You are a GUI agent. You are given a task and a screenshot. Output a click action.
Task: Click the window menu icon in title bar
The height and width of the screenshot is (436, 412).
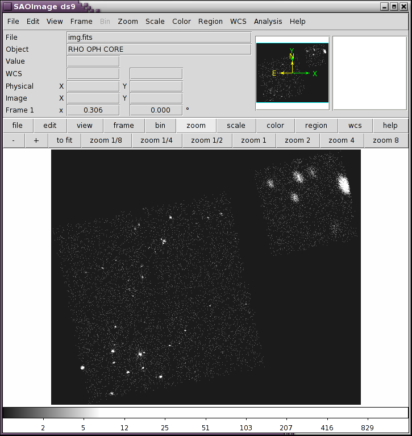pyautogui.click(x=7, y=6)
